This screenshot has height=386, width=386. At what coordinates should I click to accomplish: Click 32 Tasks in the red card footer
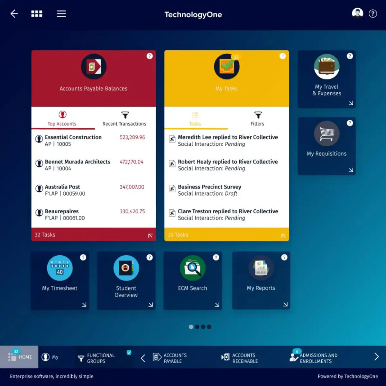(x=45, y=235)
